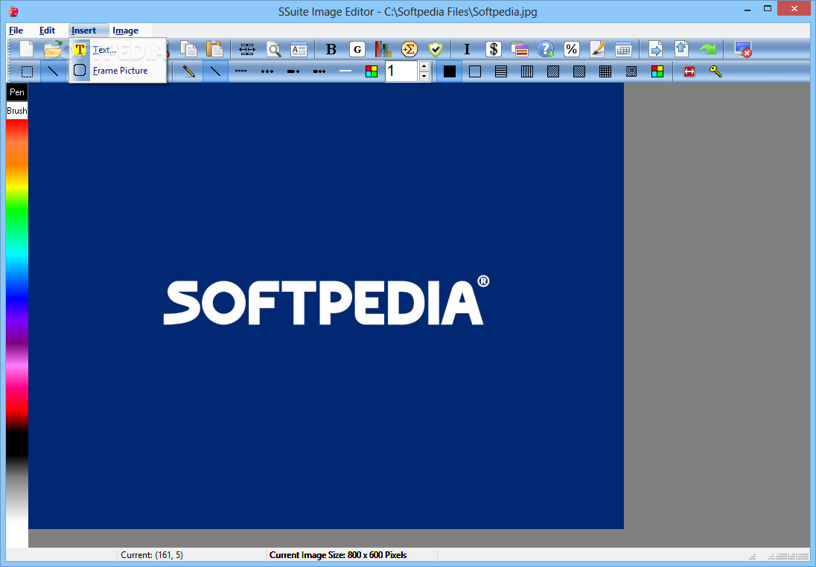Click the Copy pages icon
The image size is (816, 567).
[188, 49]
